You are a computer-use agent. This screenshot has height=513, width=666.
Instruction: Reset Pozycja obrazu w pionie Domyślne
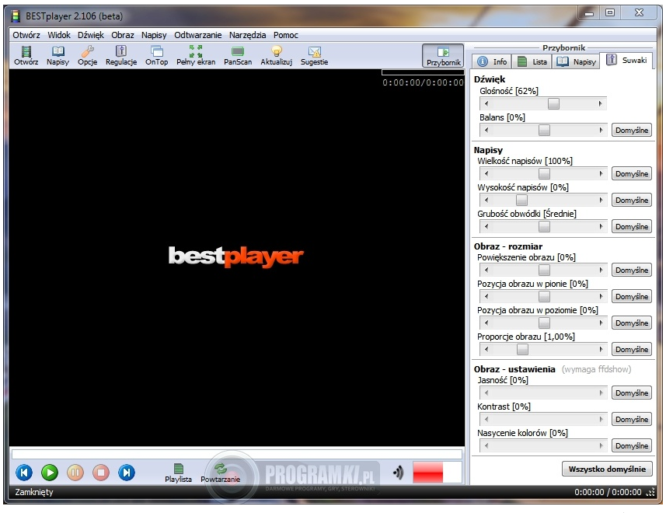point(632,296)
